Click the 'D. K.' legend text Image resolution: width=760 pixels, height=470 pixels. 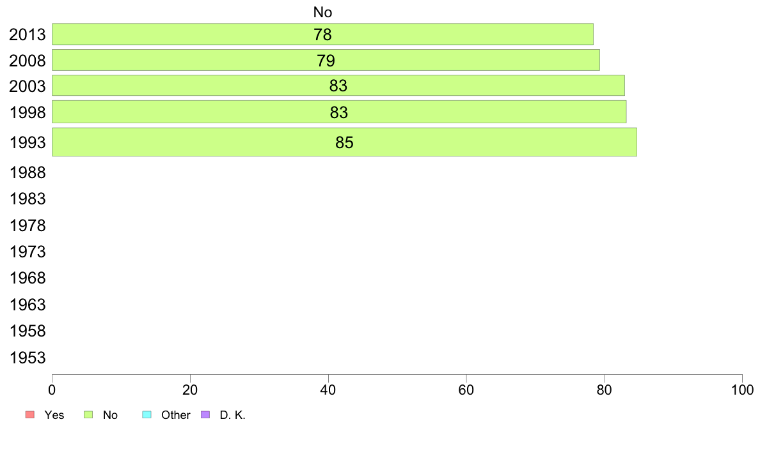coord(233,415)
